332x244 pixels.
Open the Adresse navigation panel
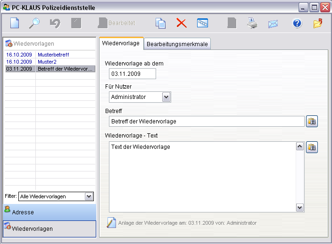coord(50,212)
